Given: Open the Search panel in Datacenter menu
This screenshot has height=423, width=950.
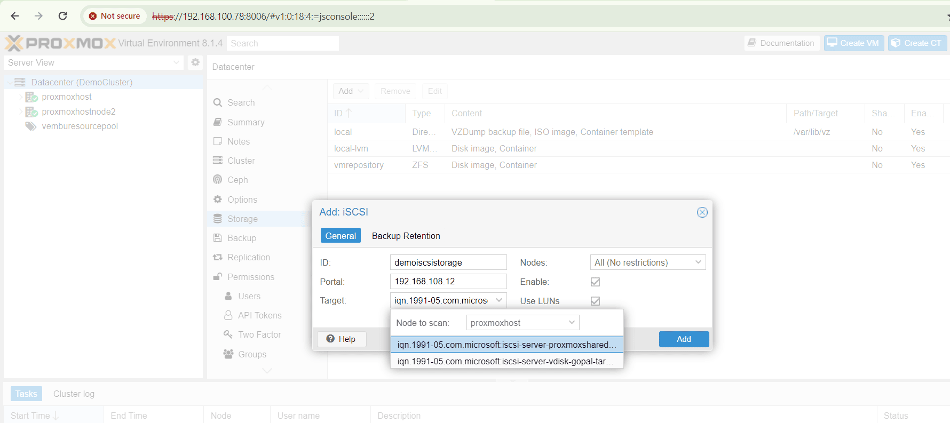Looking at the screenshot, I should coord(241,102).
